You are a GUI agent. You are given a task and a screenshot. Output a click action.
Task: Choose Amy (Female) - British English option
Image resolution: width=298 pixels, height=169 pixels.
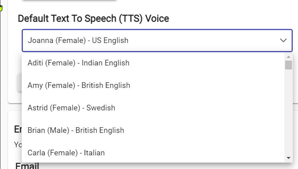point(79,86)
